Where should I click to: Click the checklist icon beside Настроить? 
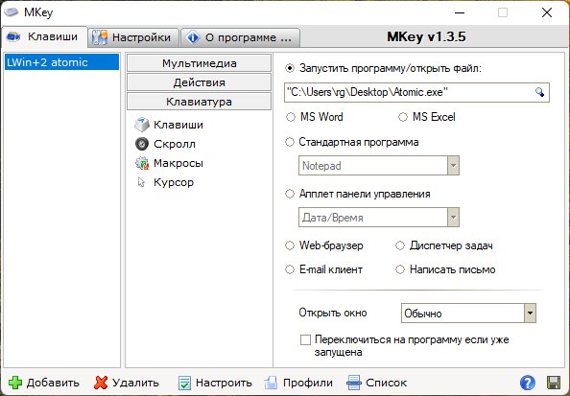pyautogui.click(x=184, y=383)
